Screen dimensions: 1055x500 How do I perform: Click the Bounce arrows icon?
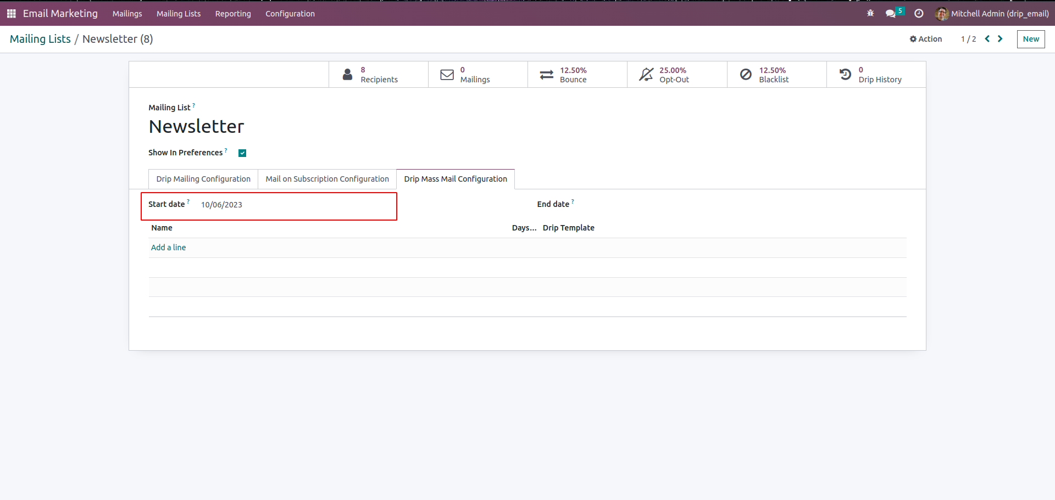pos(547,75)
